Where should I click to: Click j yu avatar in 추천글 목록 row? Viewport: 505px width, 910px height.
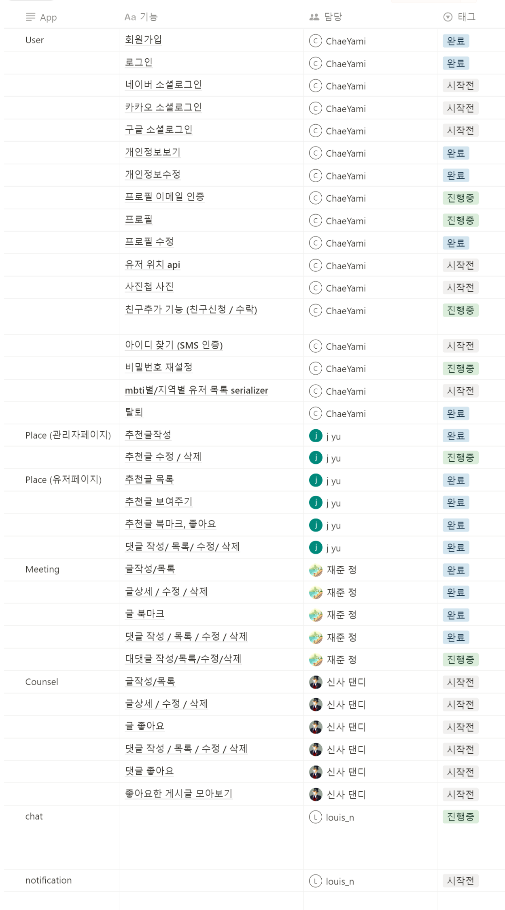coord(316,480)
